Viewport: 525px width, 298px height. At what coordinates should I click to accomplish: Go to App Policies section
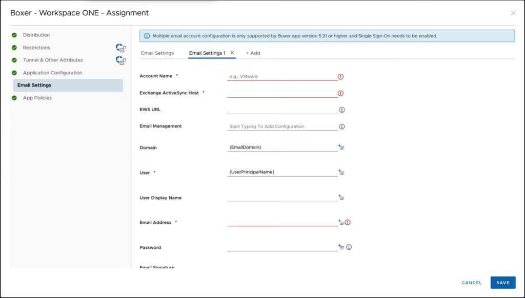click(37, 98)
